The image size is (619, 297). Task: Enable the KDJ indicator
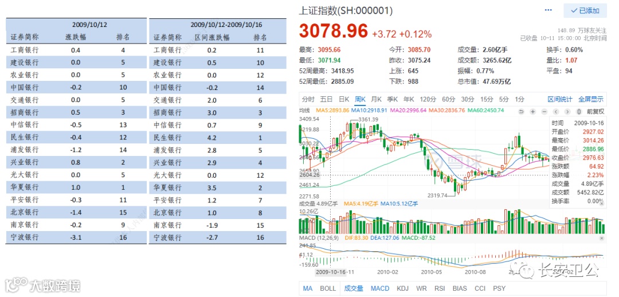pos(403,289)
